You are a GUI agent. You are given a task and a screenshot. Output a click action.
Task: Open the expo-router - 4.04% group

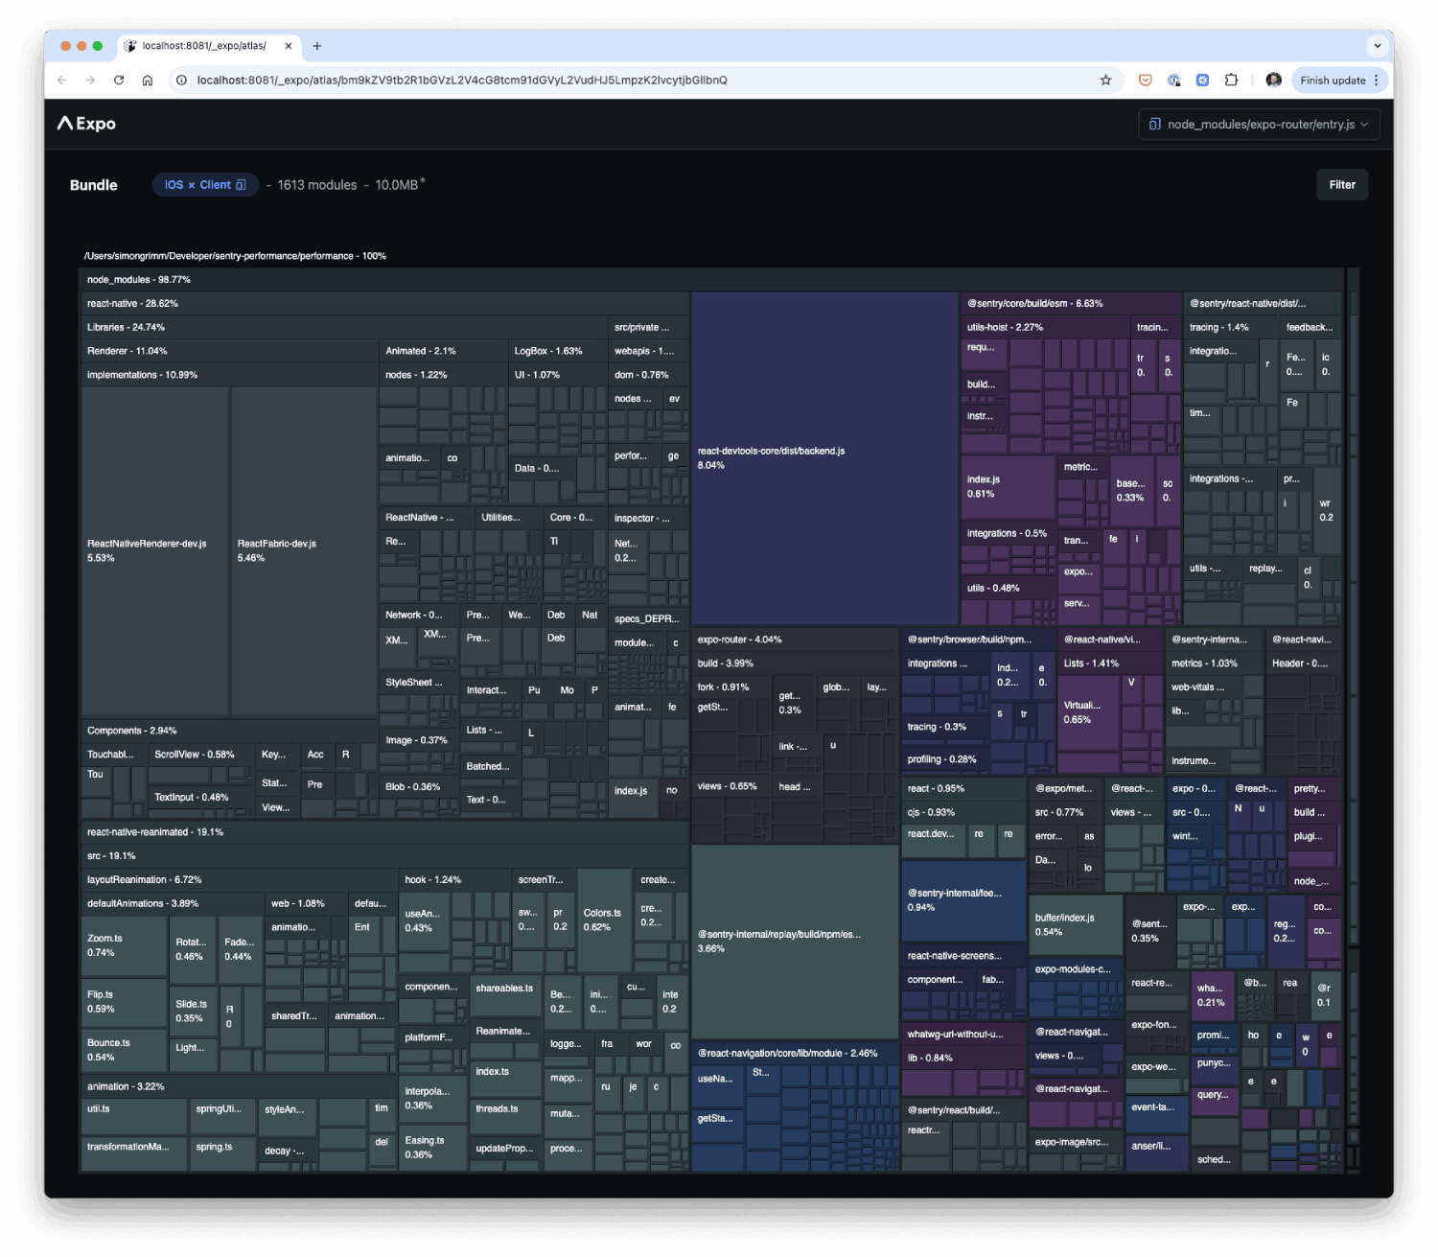pos(795,640)
